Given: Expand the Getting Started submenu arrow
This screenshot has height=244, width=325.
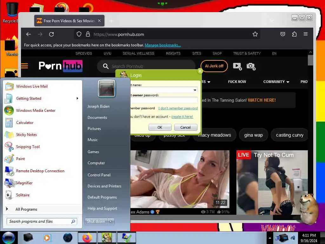Looking at the screenshot, I should pos(77,98).
